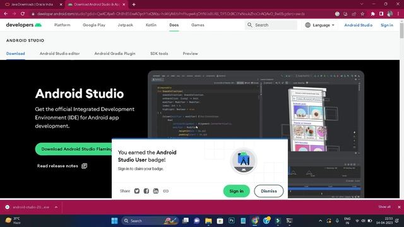The image size is (404, 227).
Task: Open the Windows Start menu
Action: 114,221
